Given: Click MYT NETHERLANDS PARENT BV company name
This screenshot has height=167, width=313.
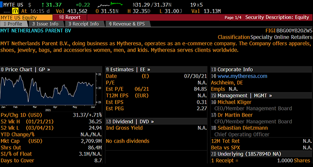Looking at the screenshot, I should pos(36,31).
